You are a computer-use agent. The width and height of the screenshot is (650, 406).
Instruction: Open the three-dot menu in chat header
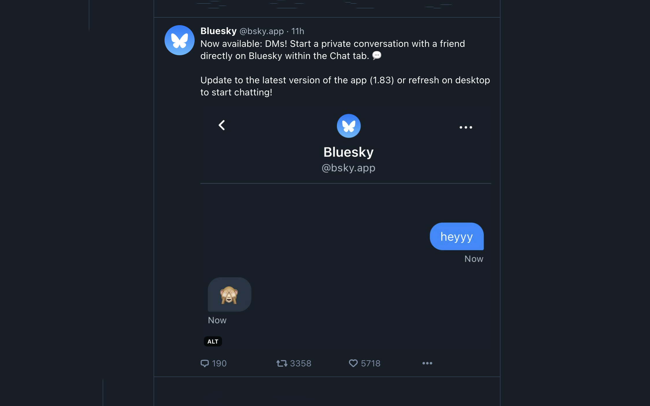466,127
